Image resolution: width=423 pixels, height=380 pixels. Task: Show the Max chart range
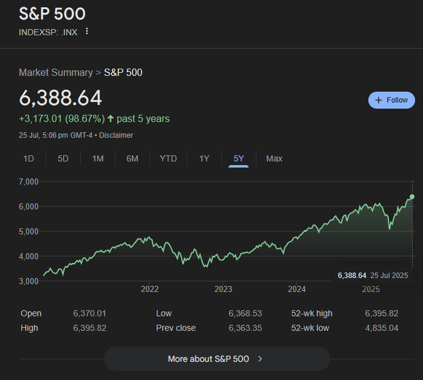click(x=274, y=158)
